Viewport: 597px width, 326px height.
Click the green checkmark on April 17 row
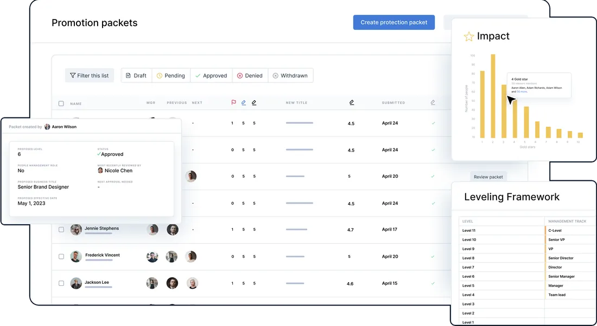coord(433,230)
